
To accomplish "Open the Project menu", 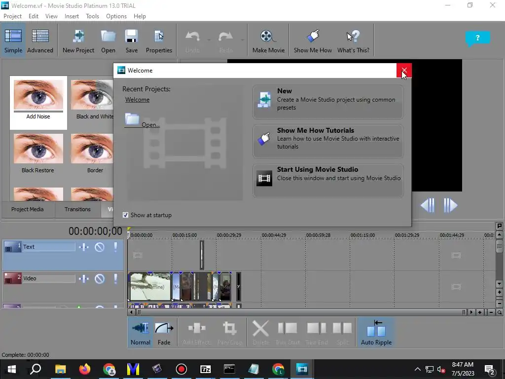I will click(12, 16).
